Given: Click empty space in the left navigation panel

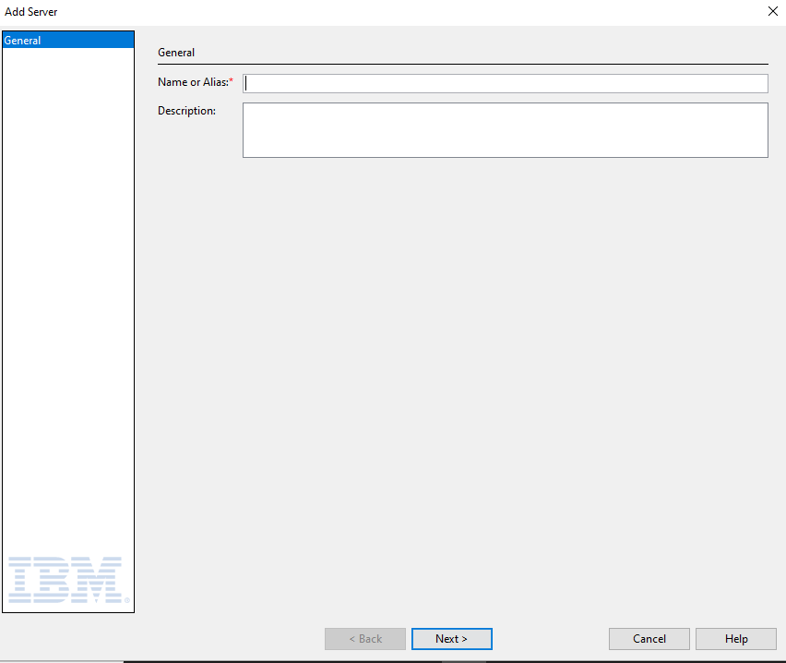Looking at the screenshot, I should point(68,277).
